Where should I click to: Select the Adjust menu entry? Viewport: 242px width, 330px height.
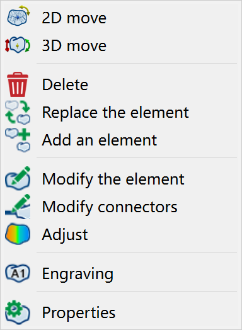pos(121,234)
